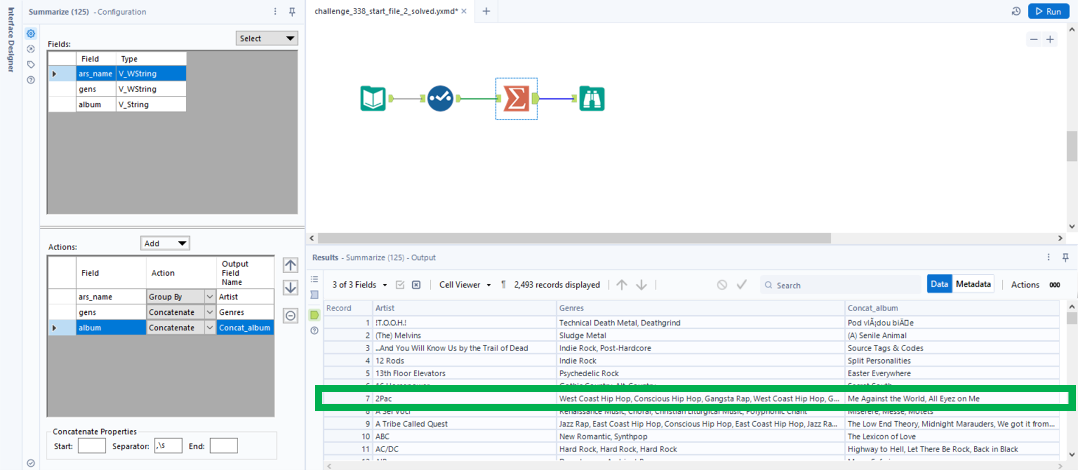Run the workflow
Image resolution: width=1078 pixels, height=470 pixels.
click(1048, 11)
